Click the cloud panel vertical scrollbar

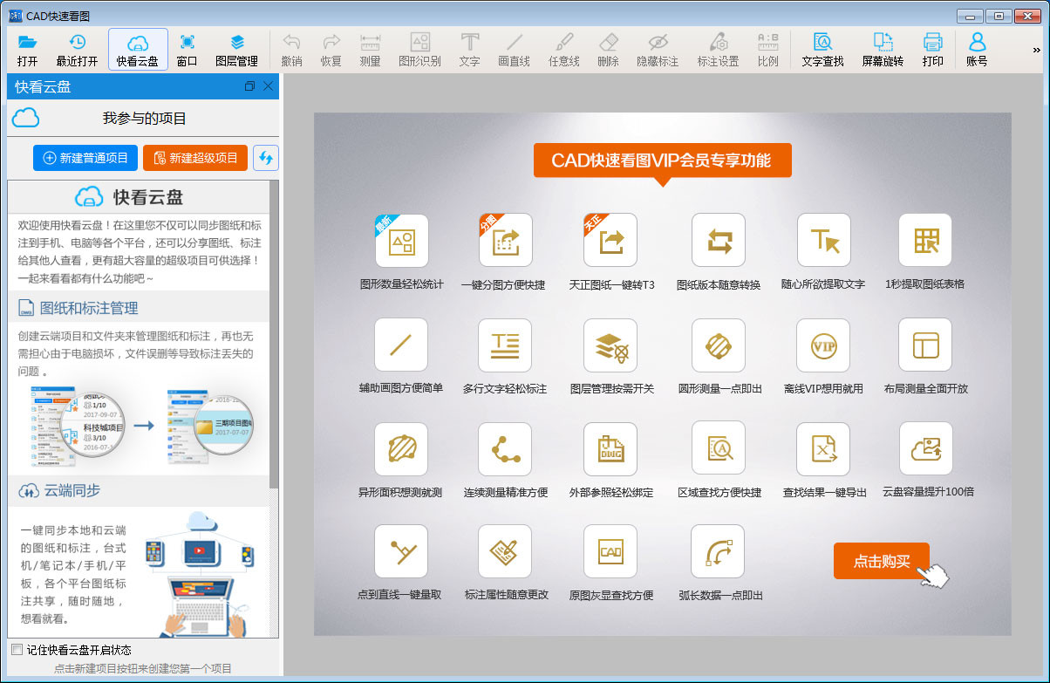(x=274, y=334)
